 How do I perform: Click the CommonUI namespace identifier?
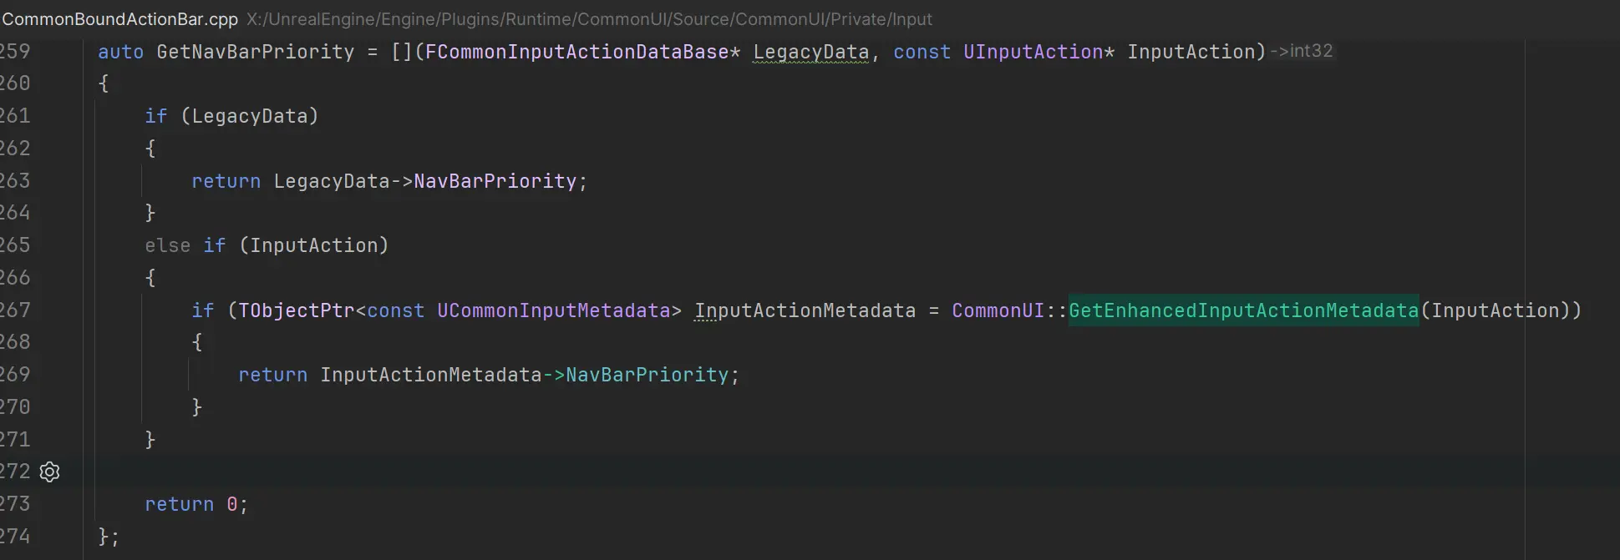(x=998, y=310)
